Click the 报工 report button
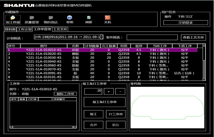 [x=94, y=114]
